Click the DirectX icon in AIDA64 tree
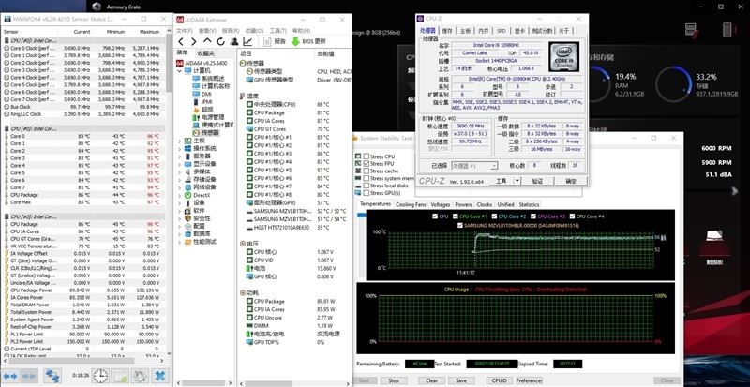Viewport: 750px width, 387px height. 188,195
